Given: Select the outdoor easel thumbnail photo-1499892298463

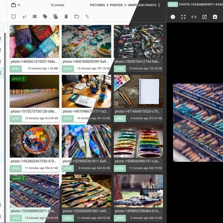Looking at the screenshot, I should click(x=138, y=191).
